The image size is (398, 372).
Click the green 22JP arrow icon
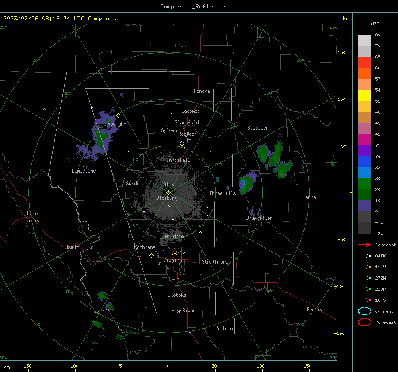364,289
